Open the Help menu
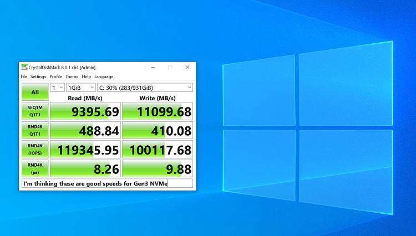The image size is (416, 236). tap(86, 76)
